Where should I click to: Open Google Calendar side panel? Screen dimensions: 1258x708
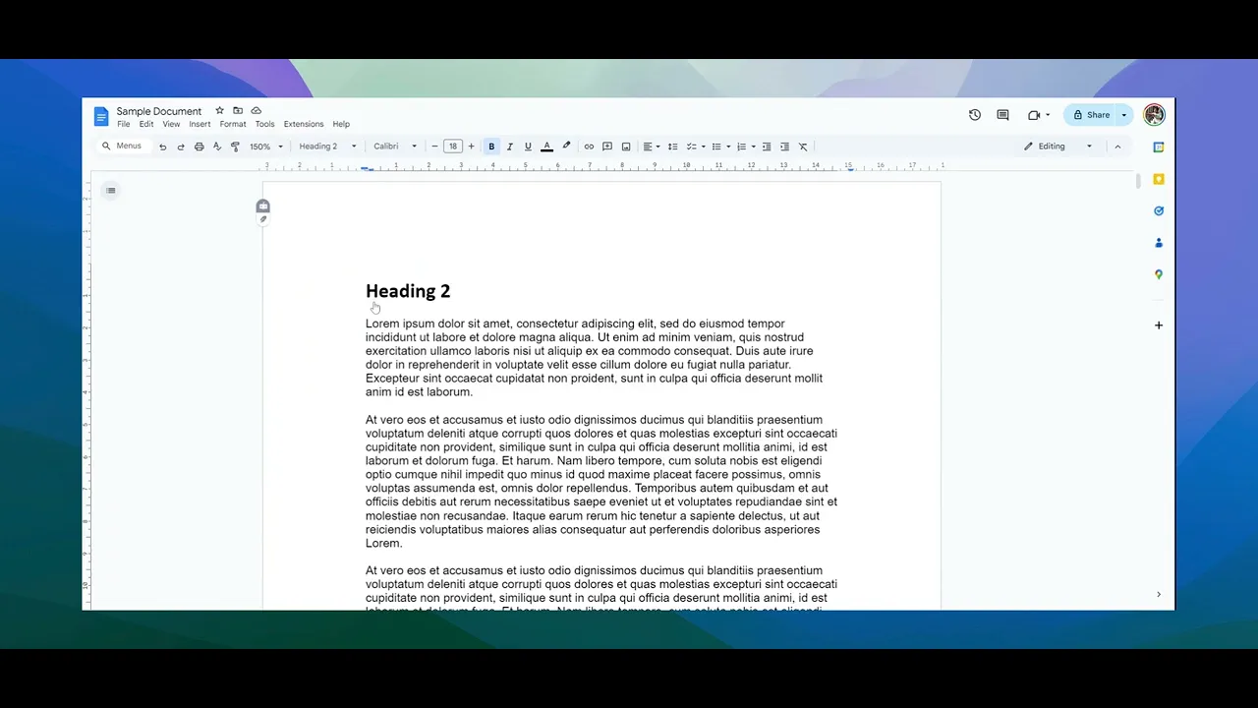[x=1159, y=147]
